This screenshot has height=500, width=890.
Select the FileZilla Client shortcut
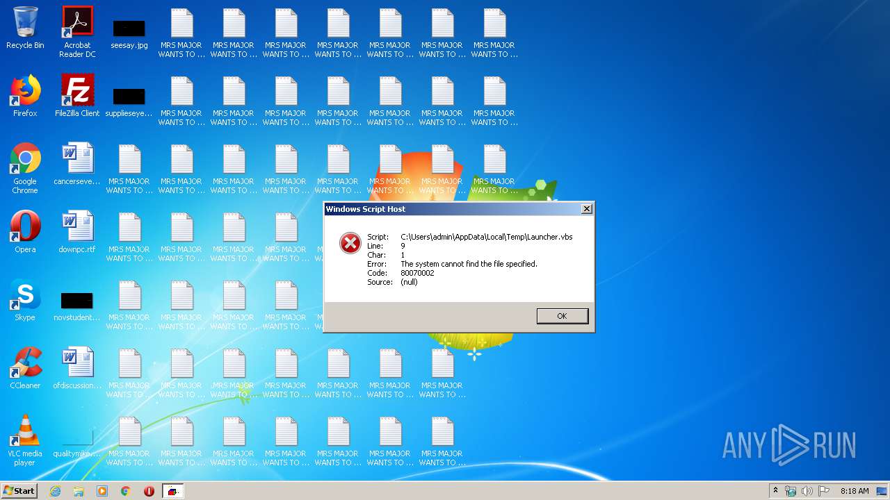point(77,96)
